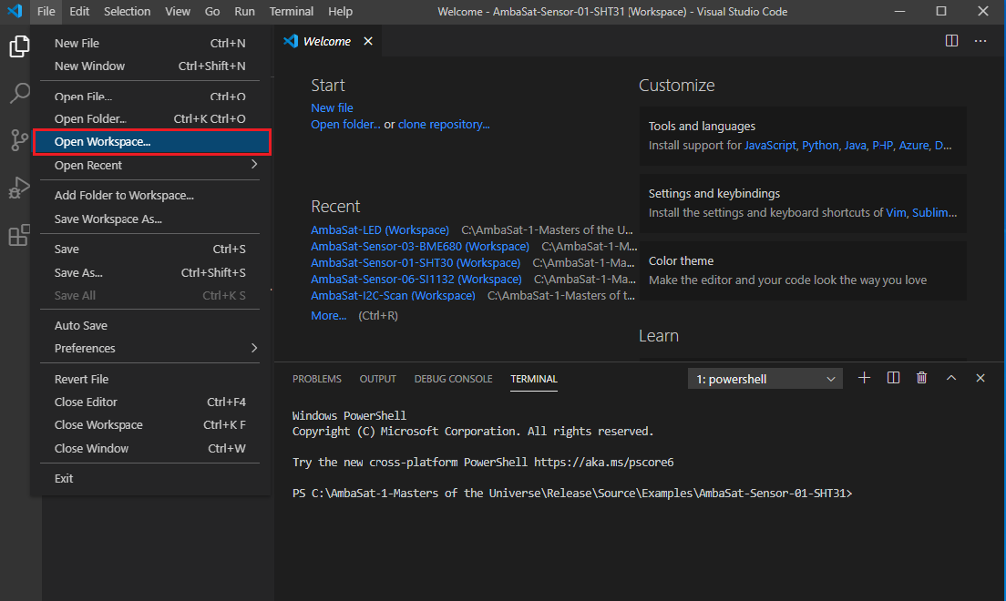Open the Terminal menu
1006x601 pixels.
[x=292, y=11]
